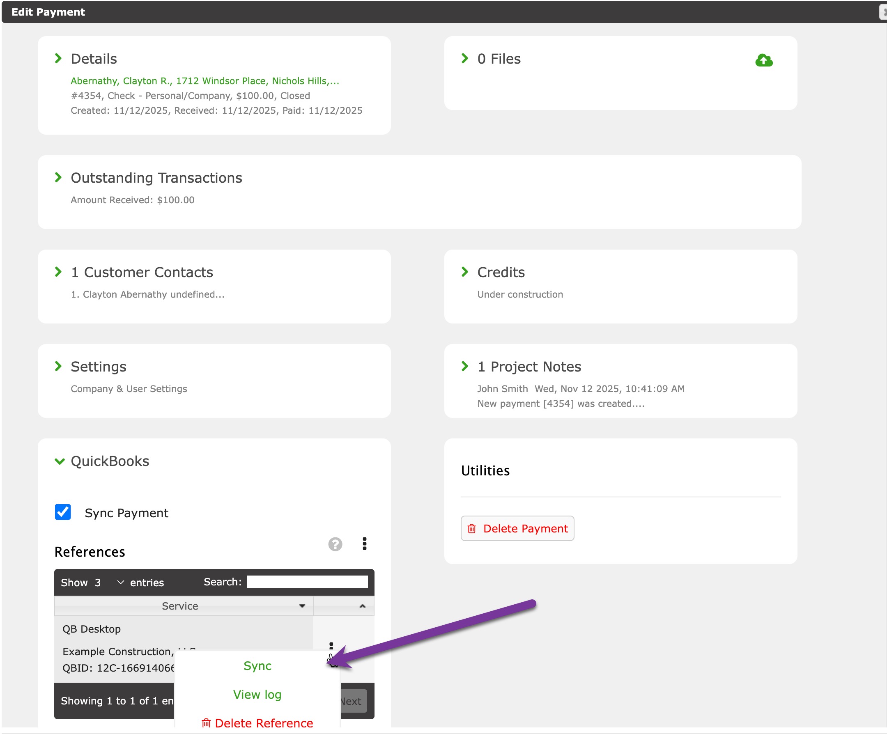Image resolution: width=887 pixels, height=734 pixels.
Task: Open the Show entries count dropdown
Action: tap(109, 583)
